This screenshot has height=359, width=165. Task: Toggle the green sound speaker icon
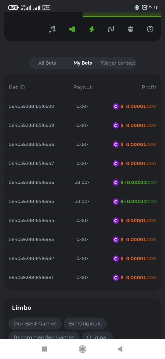tap(72, 29)
